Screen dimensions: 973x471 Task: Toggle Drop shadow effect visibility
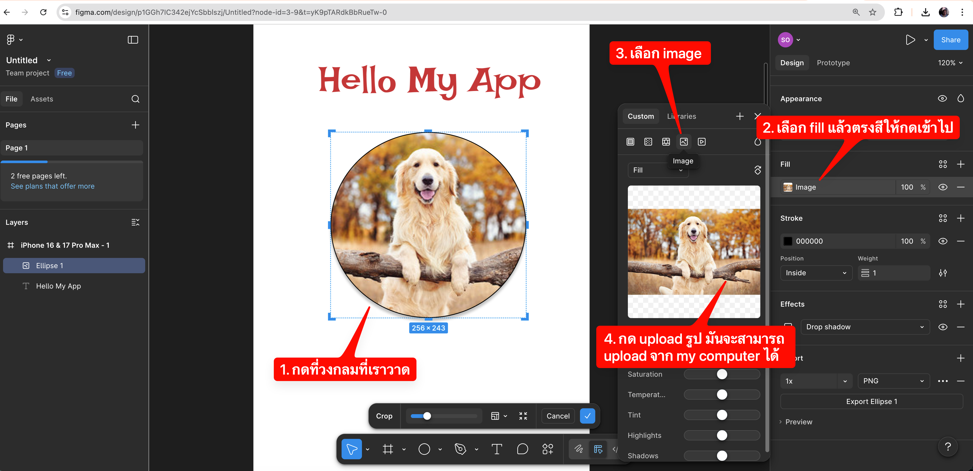point(942,327)
